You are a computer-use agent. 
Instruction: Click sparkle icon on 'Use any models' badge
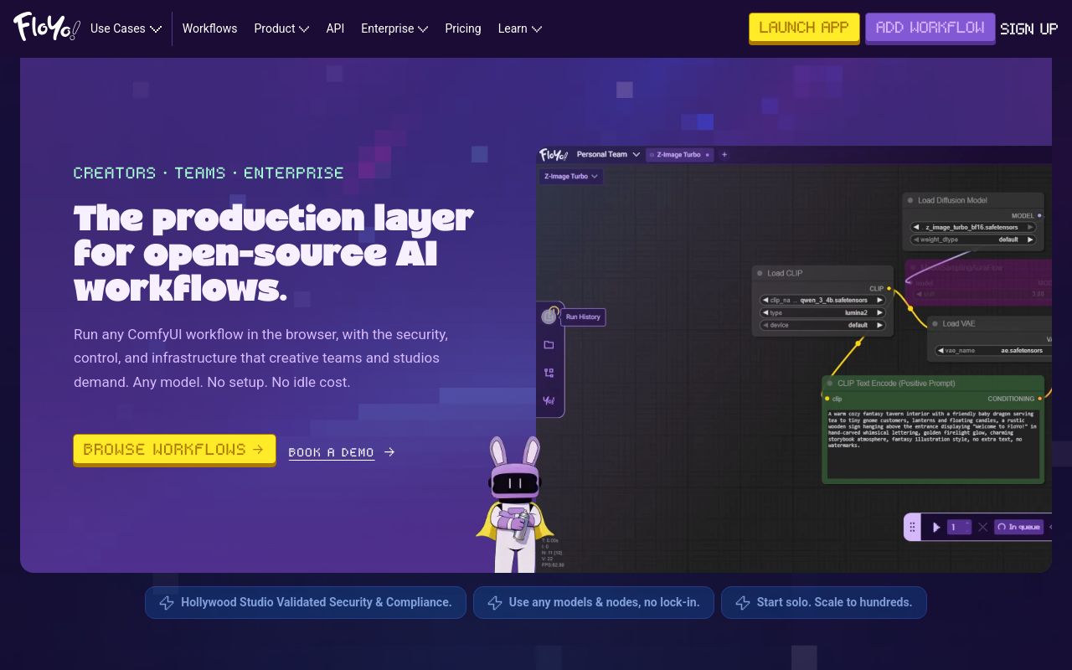pos(495,603)
